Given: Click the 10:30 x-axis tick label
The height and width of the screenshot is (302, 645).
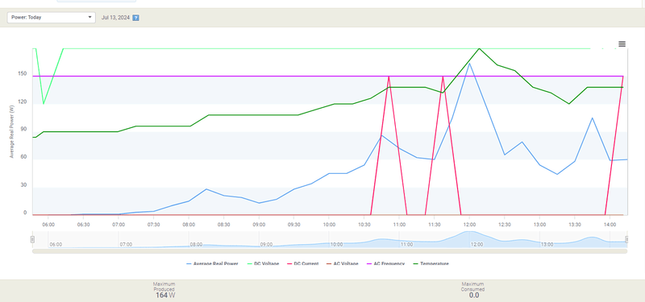Looking at the screenshot, I should tap(364, 225).
